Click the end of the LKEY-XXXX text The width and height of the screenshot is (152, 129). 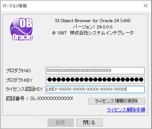(x=126, y=89)
